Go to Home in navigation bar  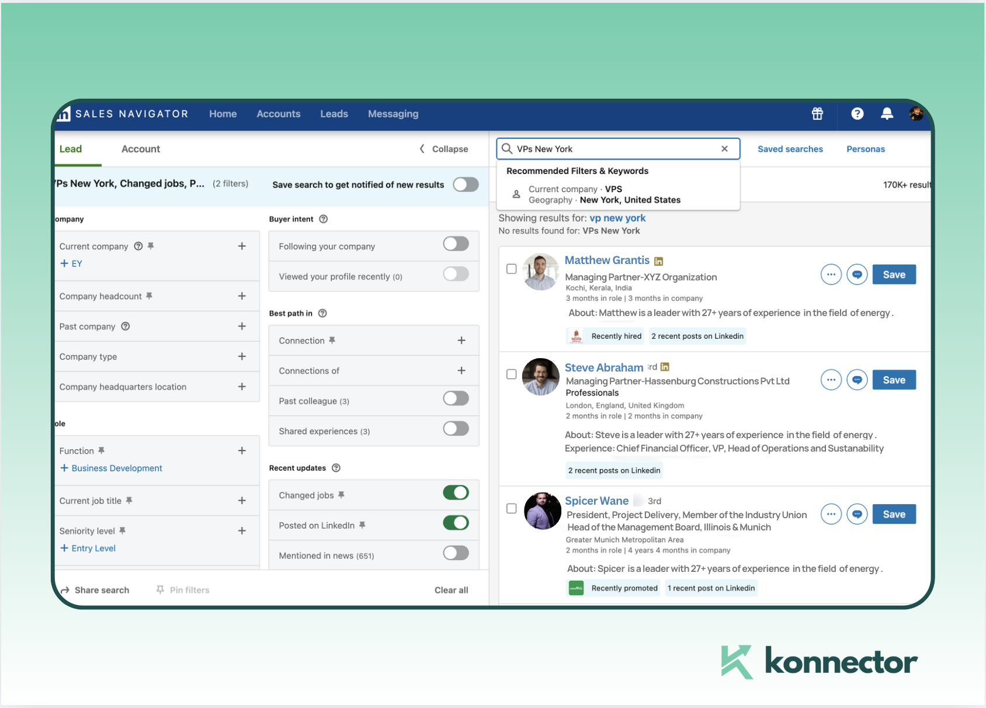tap(223, 114)
